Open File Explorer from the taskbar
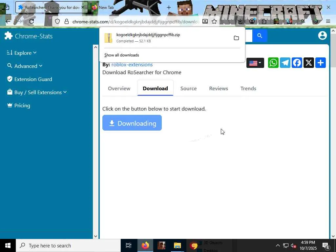 pos(178,245)
